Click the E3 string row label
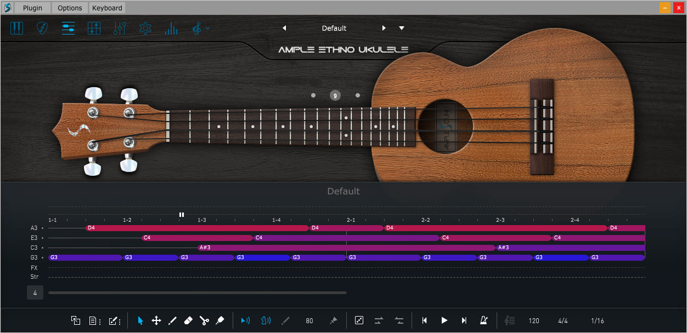Image resolution: width=687 pixels, height=333 pixels. click(x=34, y=238)
